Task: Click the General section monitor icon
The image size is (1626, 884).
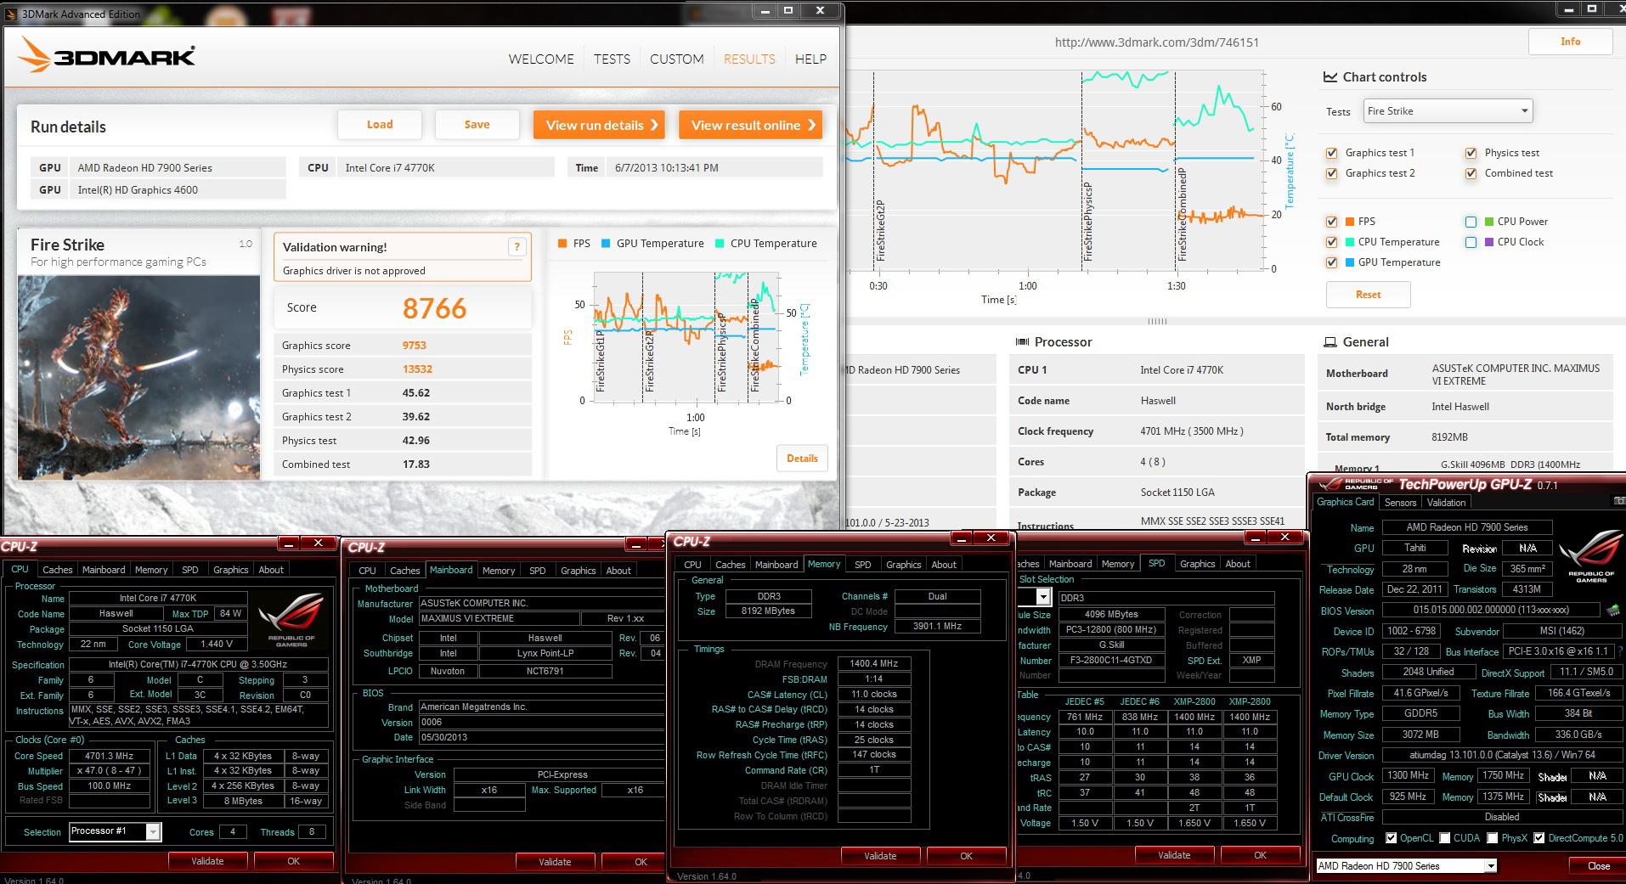Action: tap(1330, 342)
